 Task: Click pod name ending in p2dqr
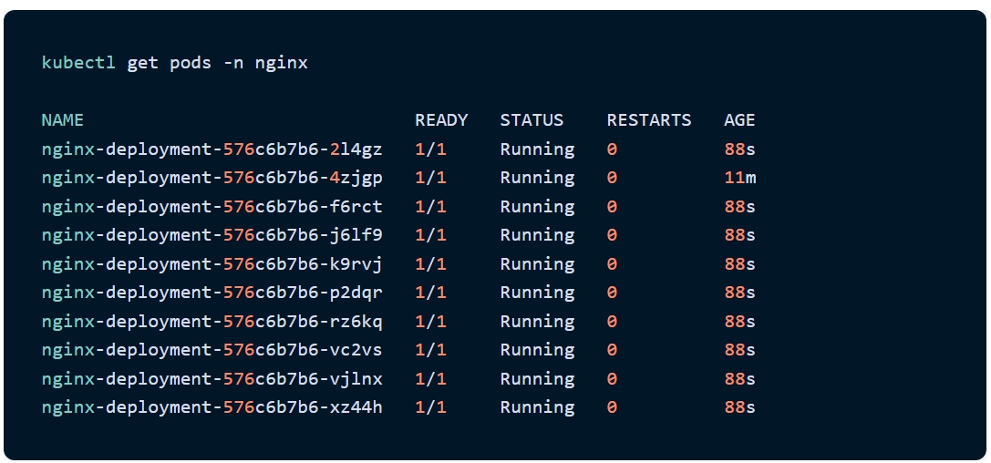click(x=212, y=293)
